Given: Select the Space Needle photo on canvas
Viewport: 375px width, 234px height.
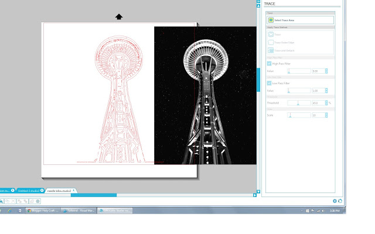Looking at the screenshot, I should 205,95.
